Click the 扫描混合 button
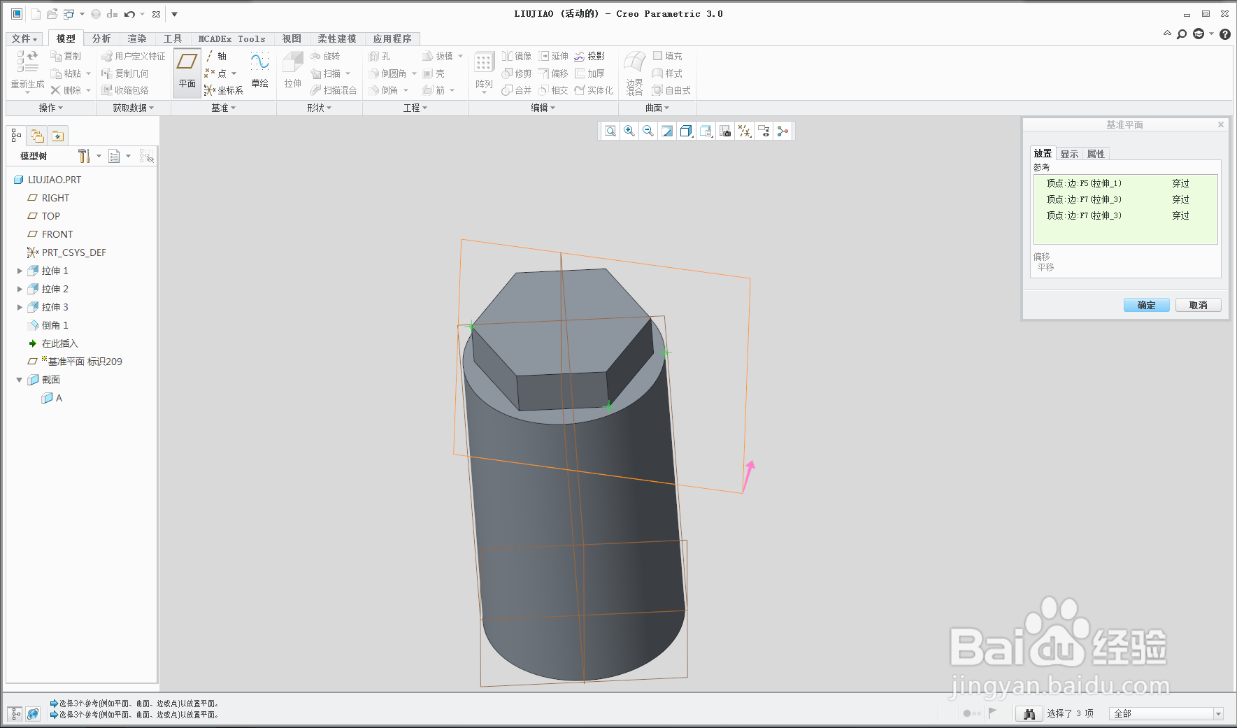This screenshot has height=728, width=1237. tap(334, 90)
